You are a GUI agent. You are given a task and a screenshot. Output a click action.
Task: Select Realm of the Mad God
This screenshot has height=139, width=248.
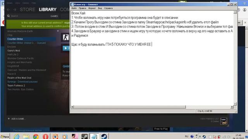[19, 78]
